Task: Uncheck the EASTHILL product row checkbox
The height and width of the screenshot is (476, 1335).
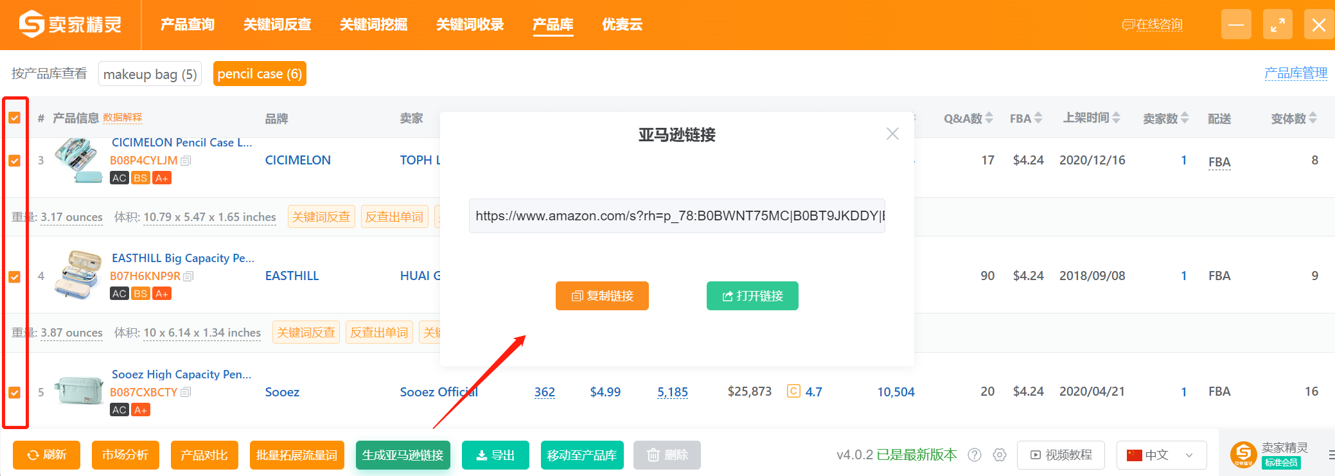Action: (15, 276)
